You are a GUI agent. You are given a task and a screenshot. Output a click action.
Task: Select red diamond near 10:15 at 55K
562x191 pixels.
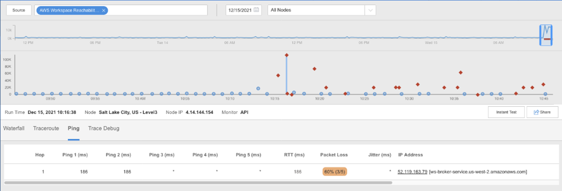pyautogui.click(x=278, y=75)
